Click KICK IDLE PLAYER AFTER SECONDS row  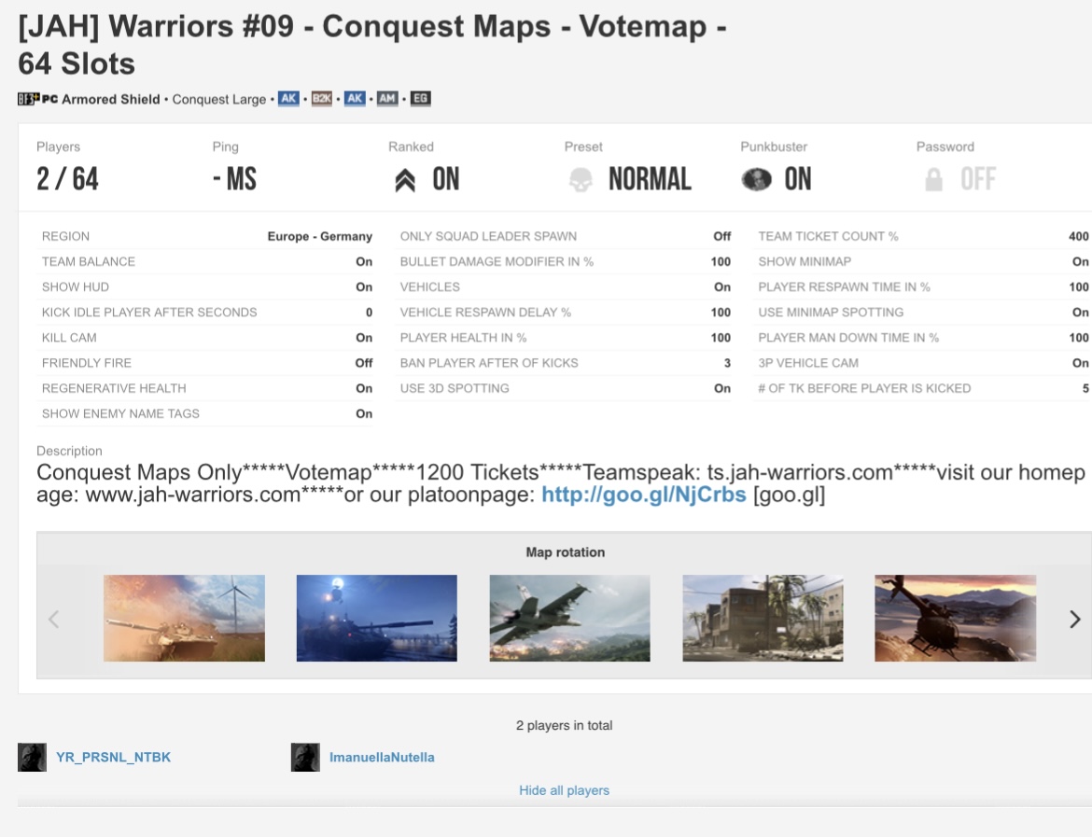click(206, 312)
